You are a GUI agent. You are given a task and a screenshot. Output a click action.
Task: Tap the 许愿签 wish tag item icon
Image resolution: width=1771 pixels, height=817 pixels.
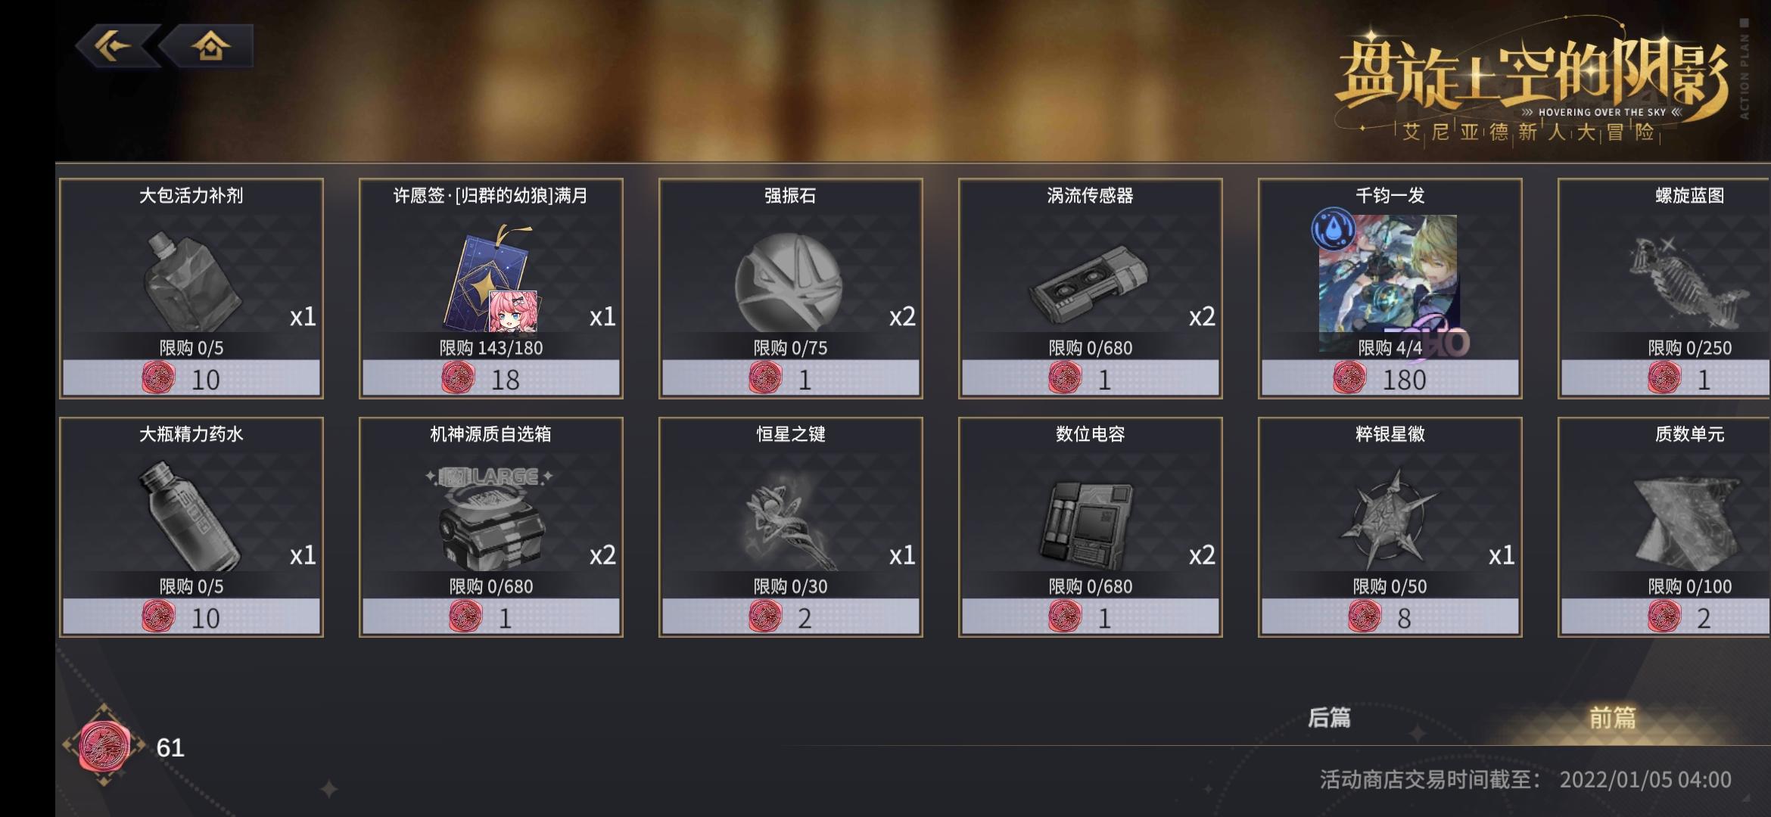(491, 279)
